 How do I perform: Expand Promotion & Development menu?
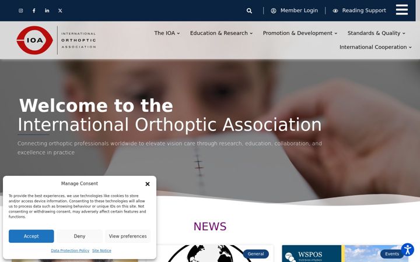(300, 33)
